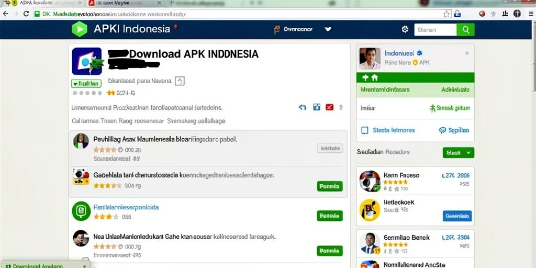Click the green play logo in header

coord(80,29)
